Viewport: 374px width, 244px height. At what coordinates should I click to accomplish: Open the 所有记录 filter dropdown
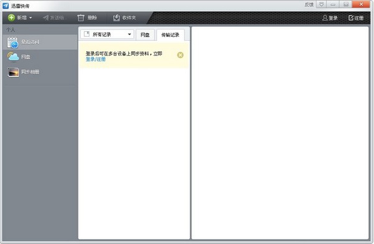[107, 34]
